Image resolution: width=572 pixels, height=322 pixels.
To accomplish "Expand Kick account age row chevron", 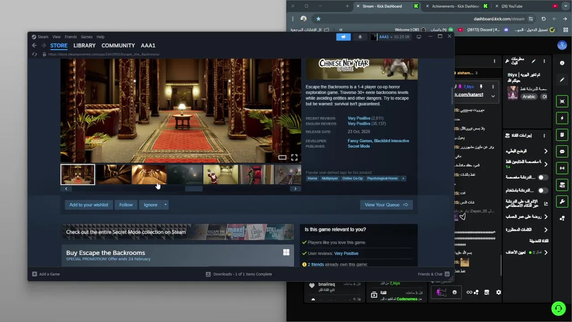I will point(546,217).
